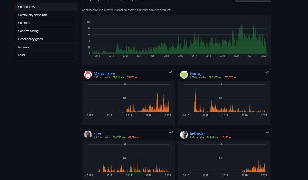Visit the sipa username link
The height and width of the screenshot is (180, 308).
click(97, 133)
